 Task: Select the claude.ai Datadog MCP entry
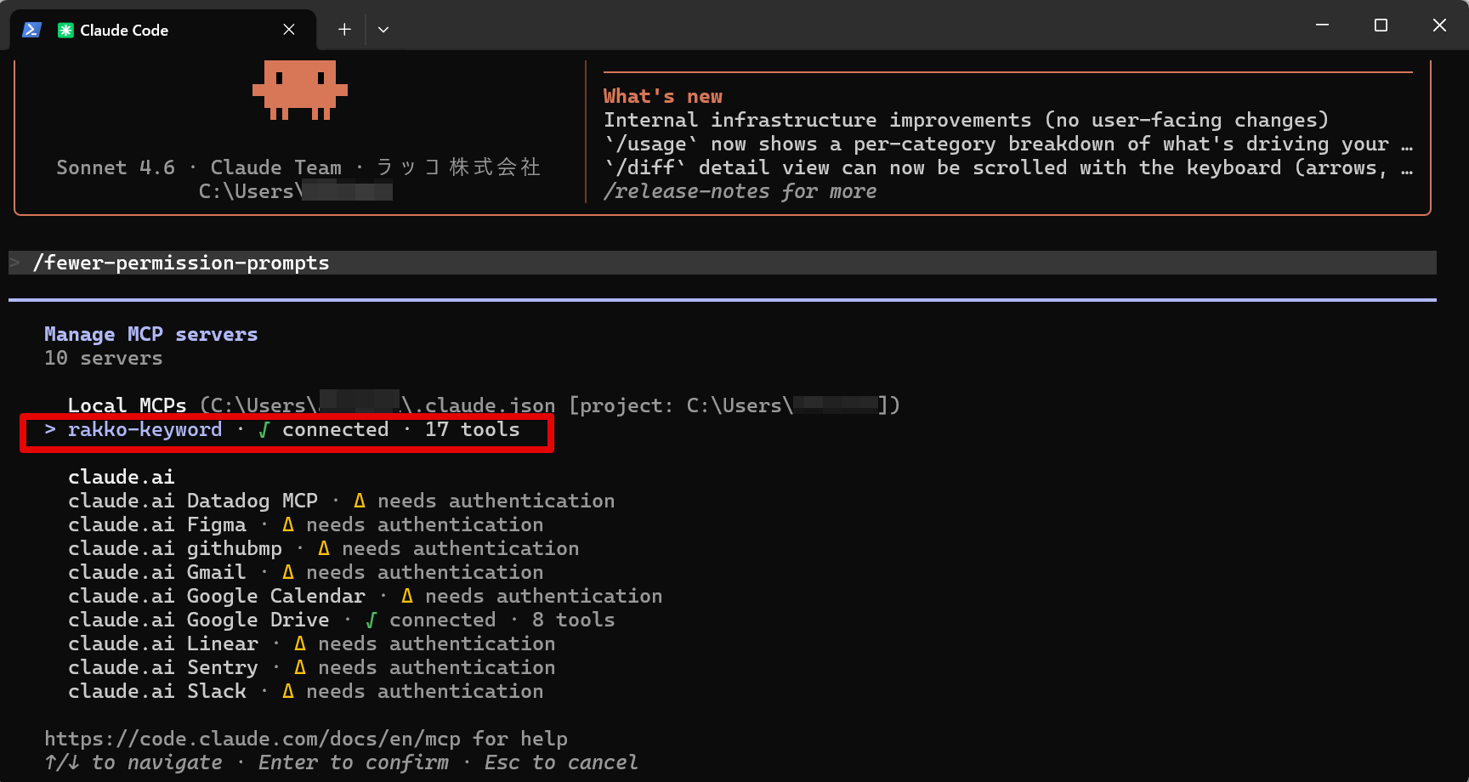click(x=341, y=501)
